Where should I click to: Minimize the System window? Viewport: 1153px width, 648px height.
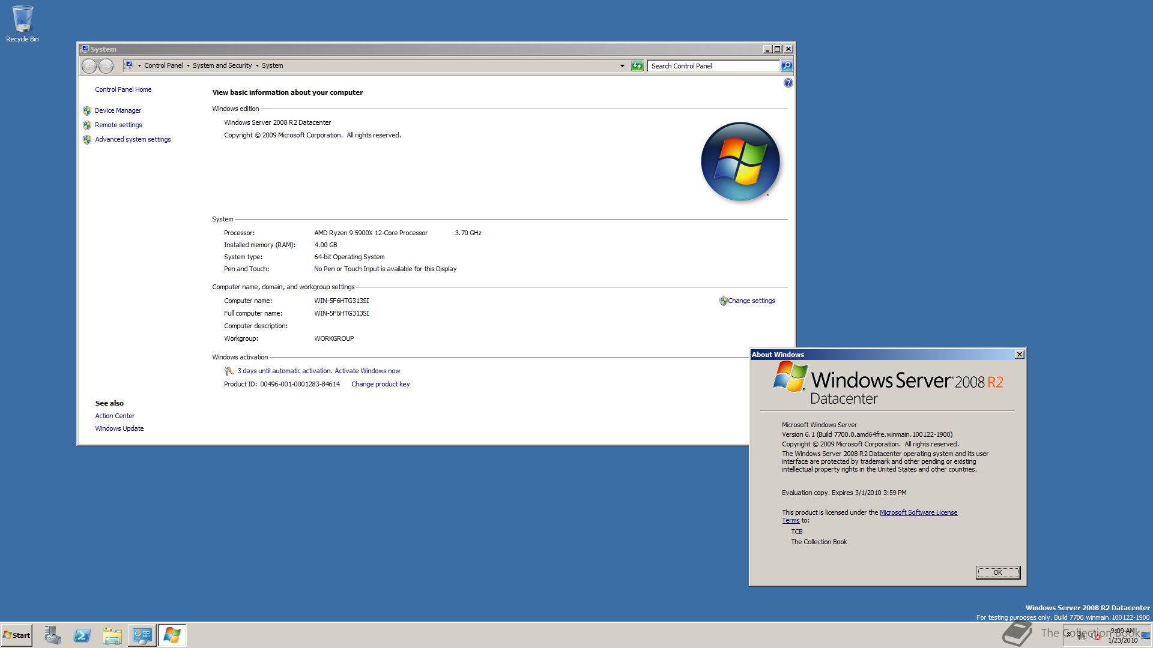(767, 49)
